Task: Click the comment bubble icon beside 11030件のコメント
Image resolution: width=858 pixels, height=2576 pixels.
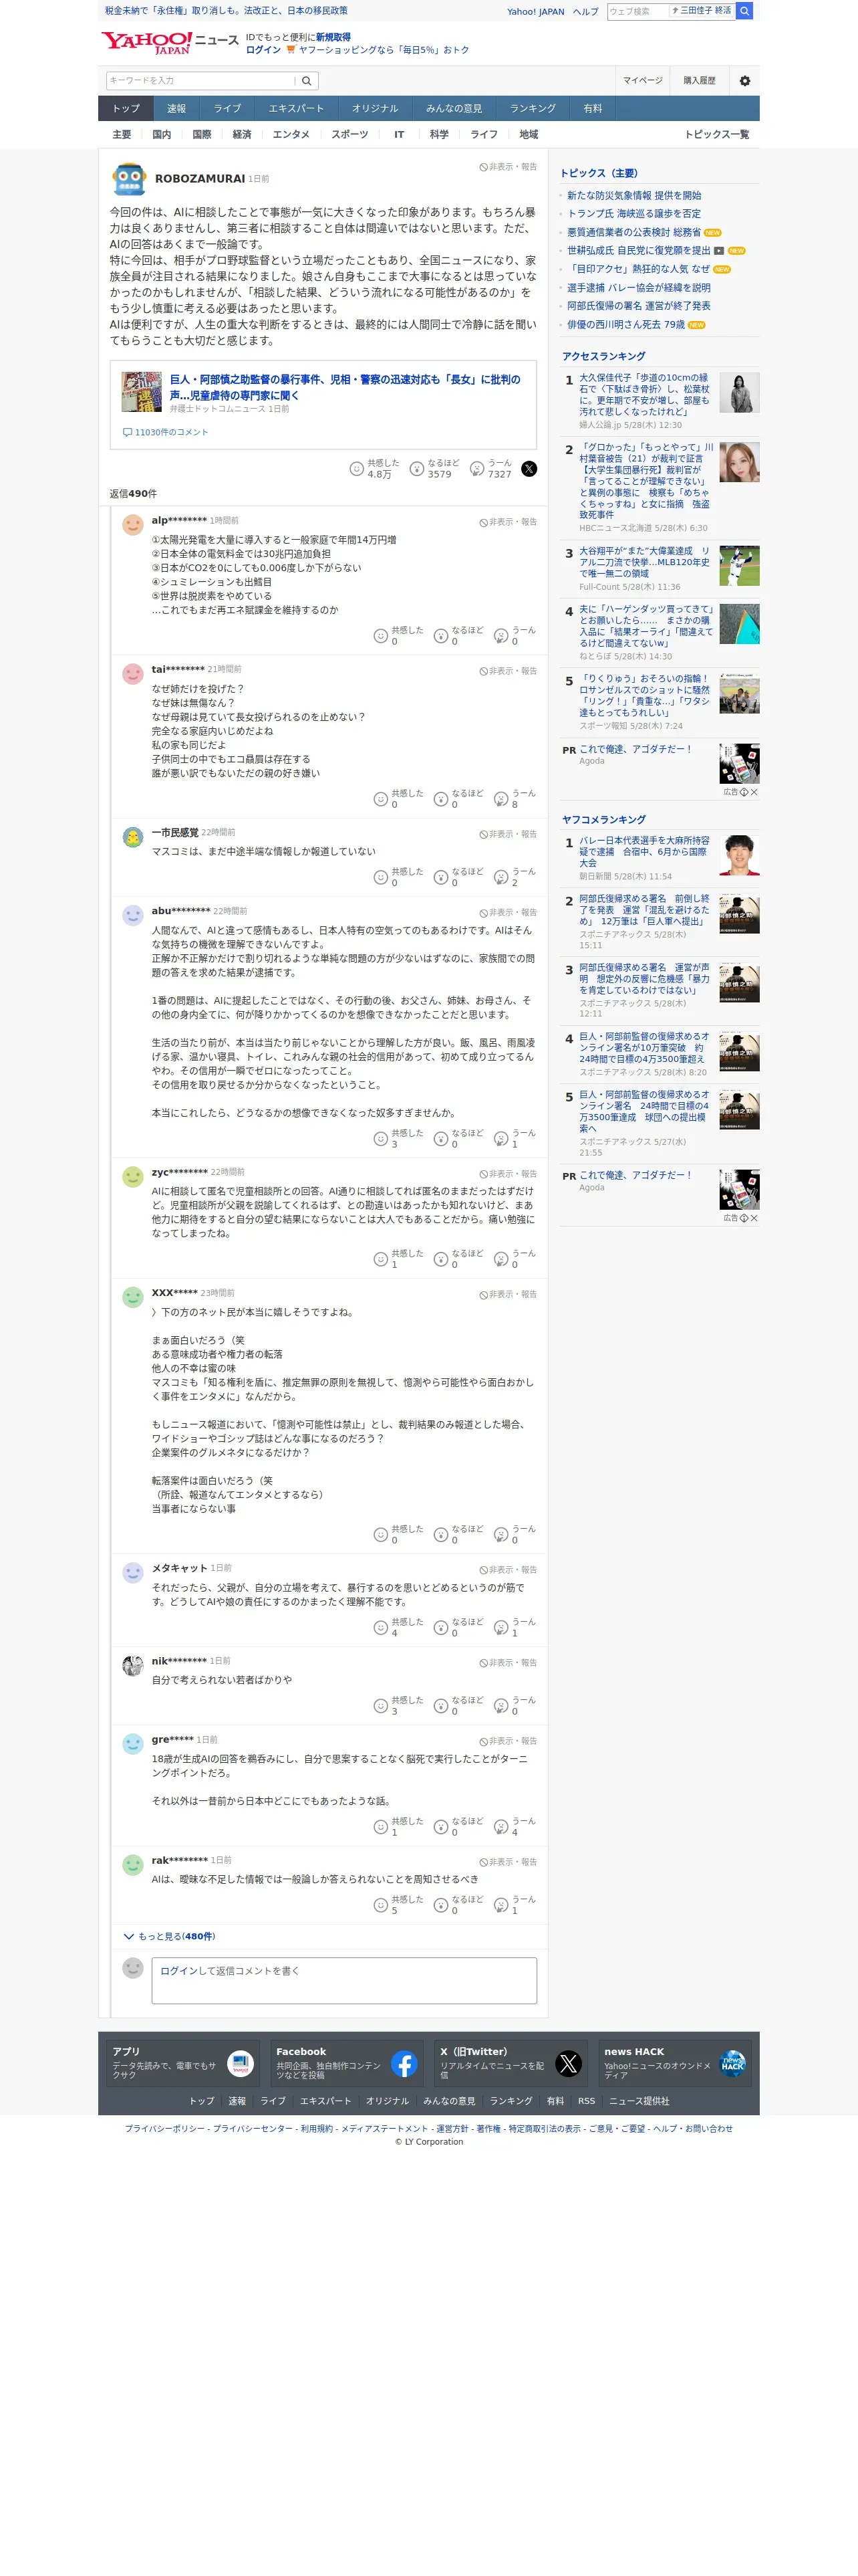Action: pos(127,433)
